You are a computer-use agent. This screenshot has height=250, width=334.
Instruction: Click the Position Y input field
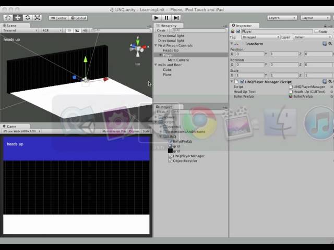point(284,54)
